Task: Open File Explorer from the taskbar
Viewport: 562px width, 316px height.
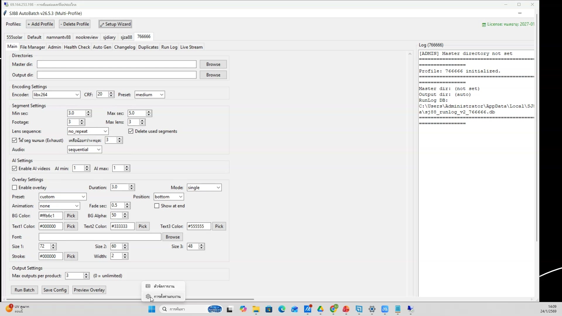Action: pos(256,309)
